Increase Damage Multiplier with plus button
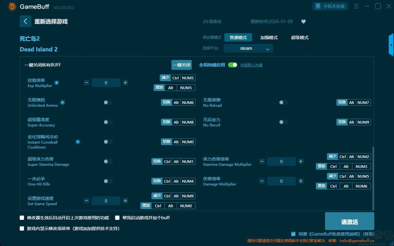The width and height of the screenshot is (394, 246). coord(301,181)
